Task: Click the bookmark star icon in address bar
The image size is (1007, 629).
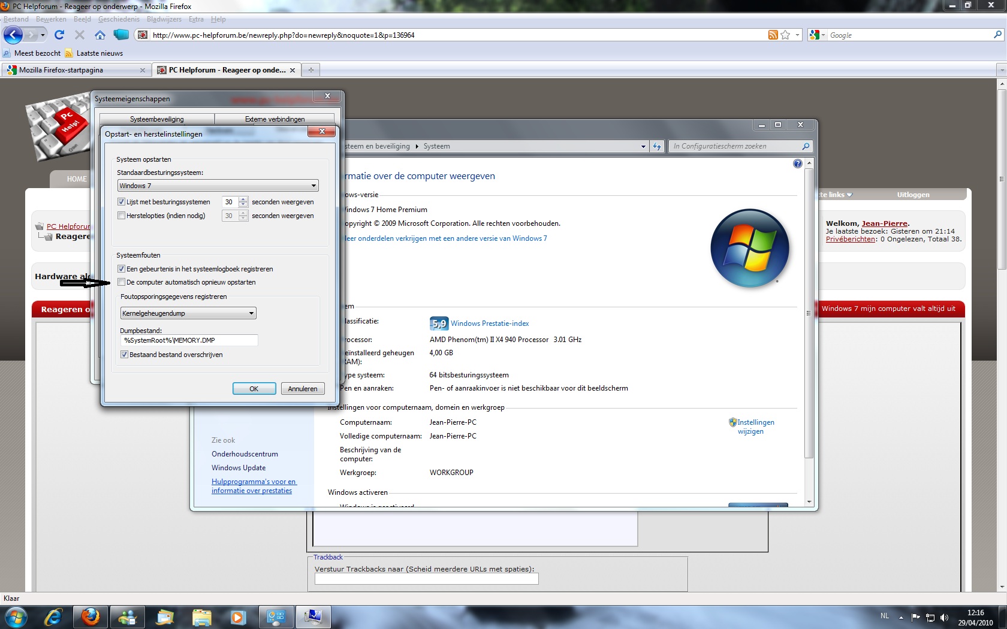Action: pos(785,35)
